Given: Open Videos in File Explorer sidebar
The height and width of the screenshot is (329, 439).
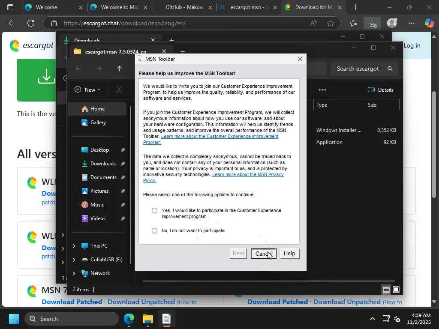Looking at the screenshot, I should tap(98, 218).
